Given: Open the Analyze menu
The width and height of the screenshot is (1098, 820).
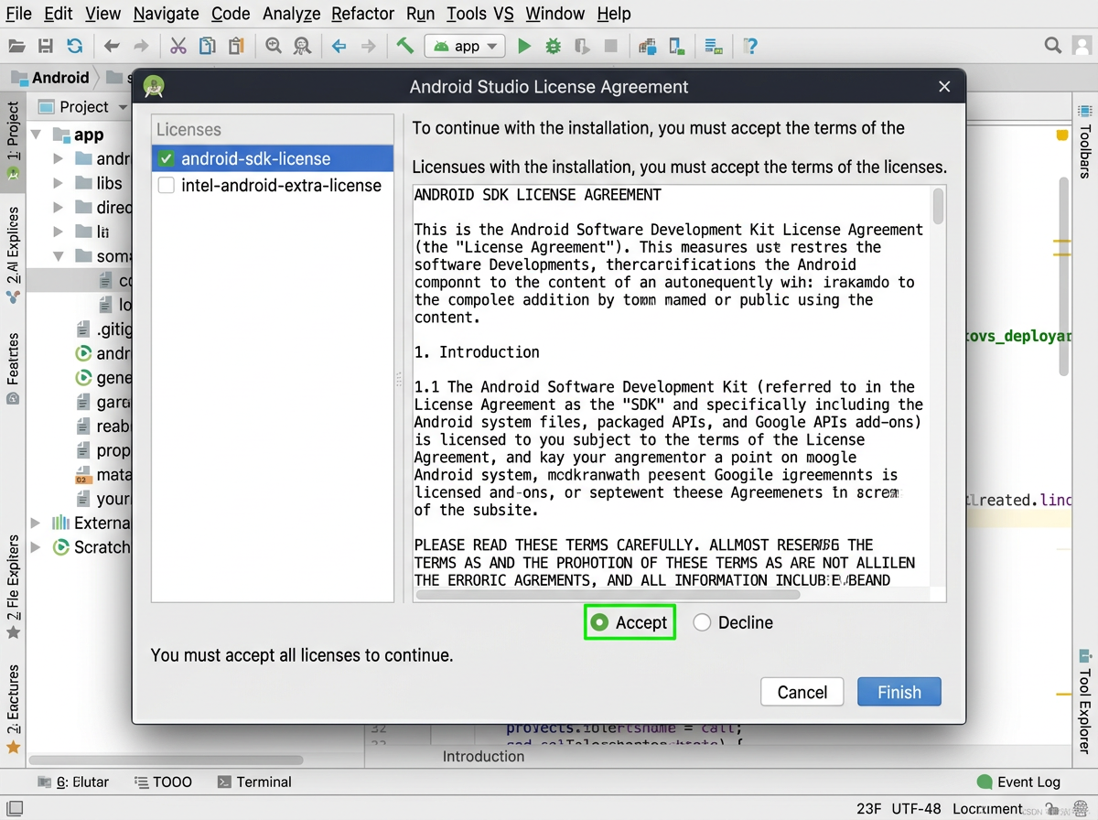Looking at the screenshot, I should [291, 14].
